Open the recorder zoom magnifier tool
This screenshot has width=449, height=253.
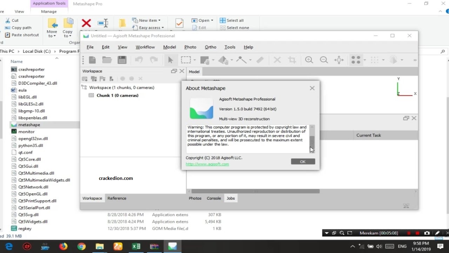coord(342,233)
